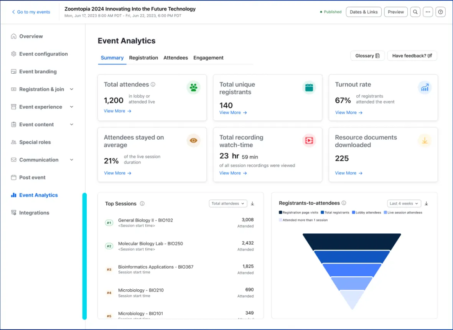Screen dimensions: 453x330
Task: Open the Overview sidebar icon
Action: (13, 36)
